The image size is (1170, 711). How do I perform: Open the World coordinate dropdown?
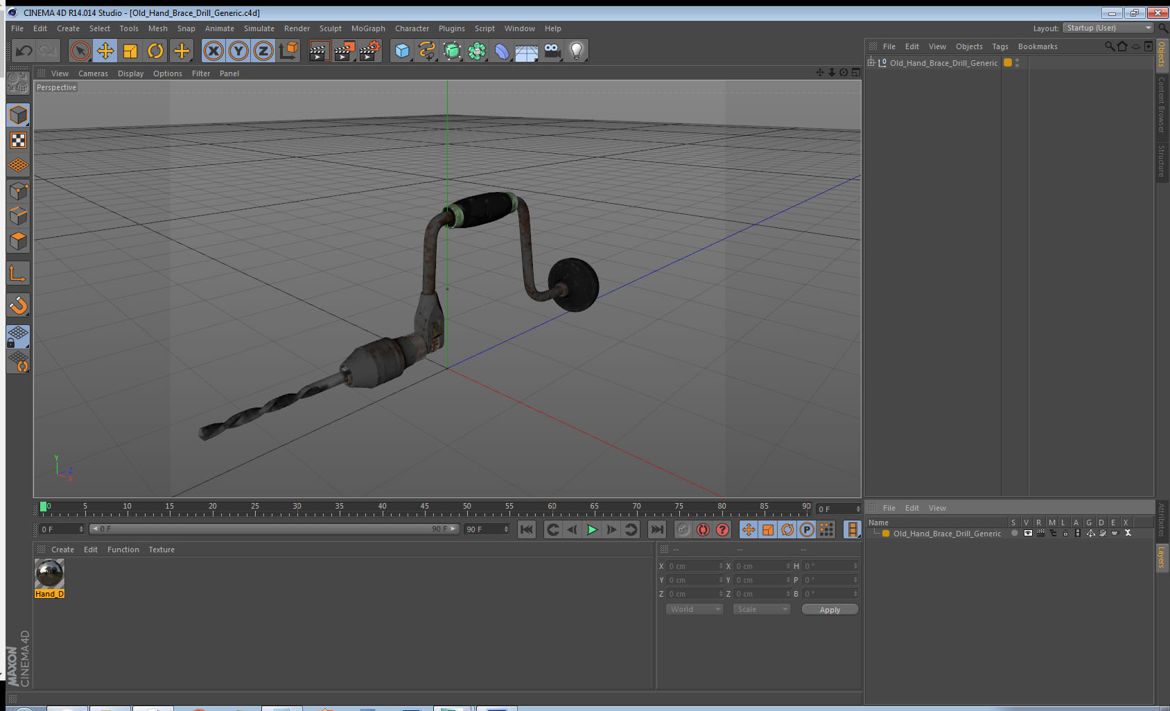tap(695, 609)
